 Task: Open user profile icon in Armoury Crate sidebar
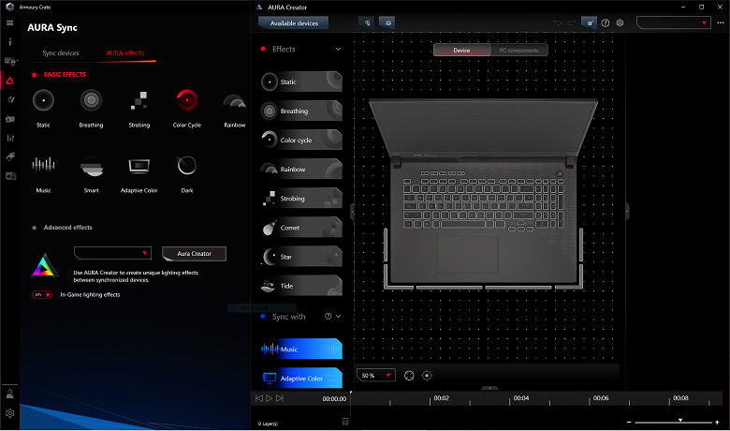click(9, 394)
